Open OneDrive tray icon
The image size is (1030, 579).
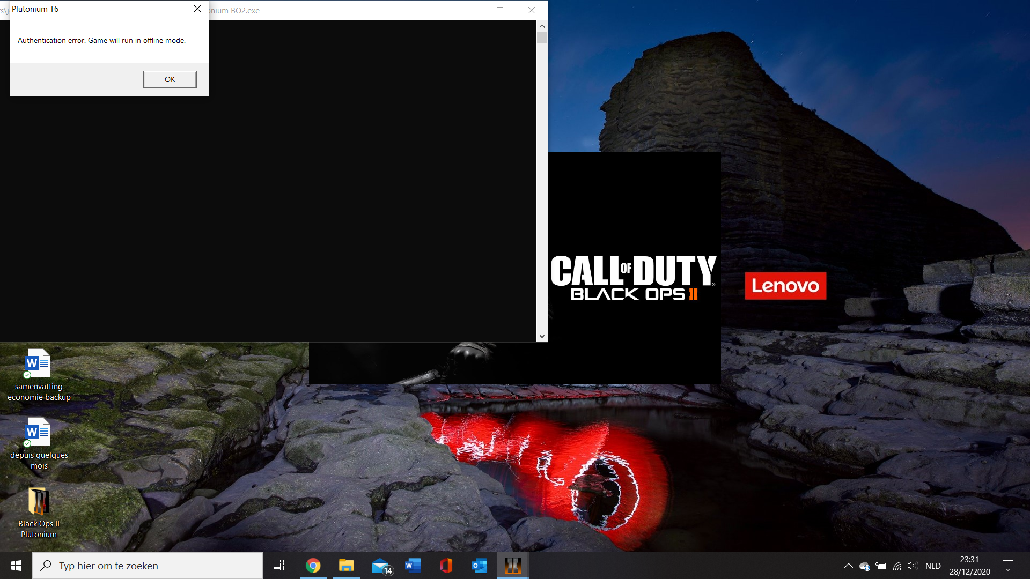pyautogui.click(x=864, y=566)
